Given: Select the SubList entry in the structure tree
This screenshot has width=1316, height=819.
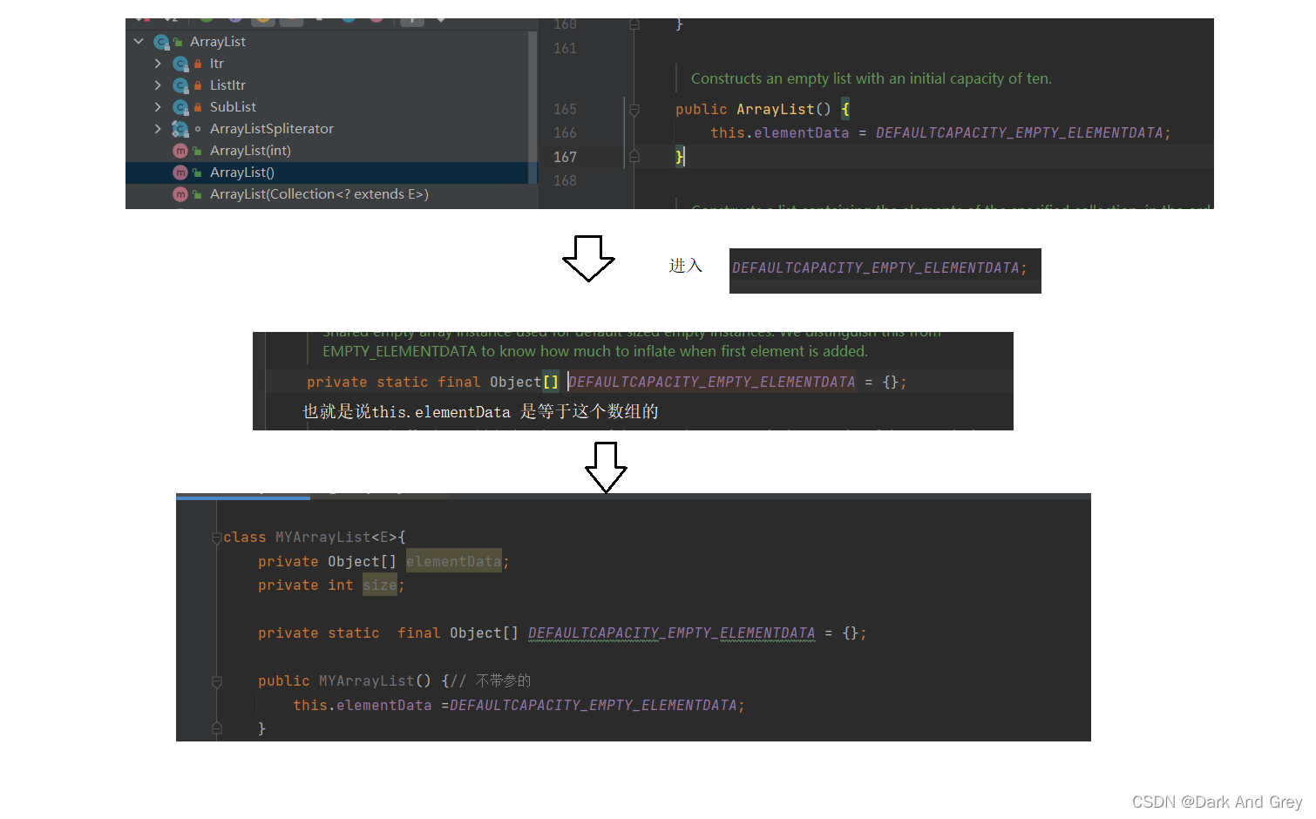Looking at the screenshot, I should (x=233, y=107).
